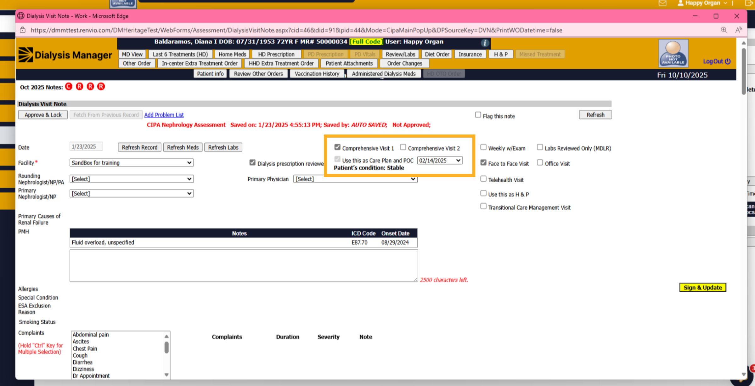Click the Date field 1/23/2025
Screen dimensions: 755x386
(86, 146)
